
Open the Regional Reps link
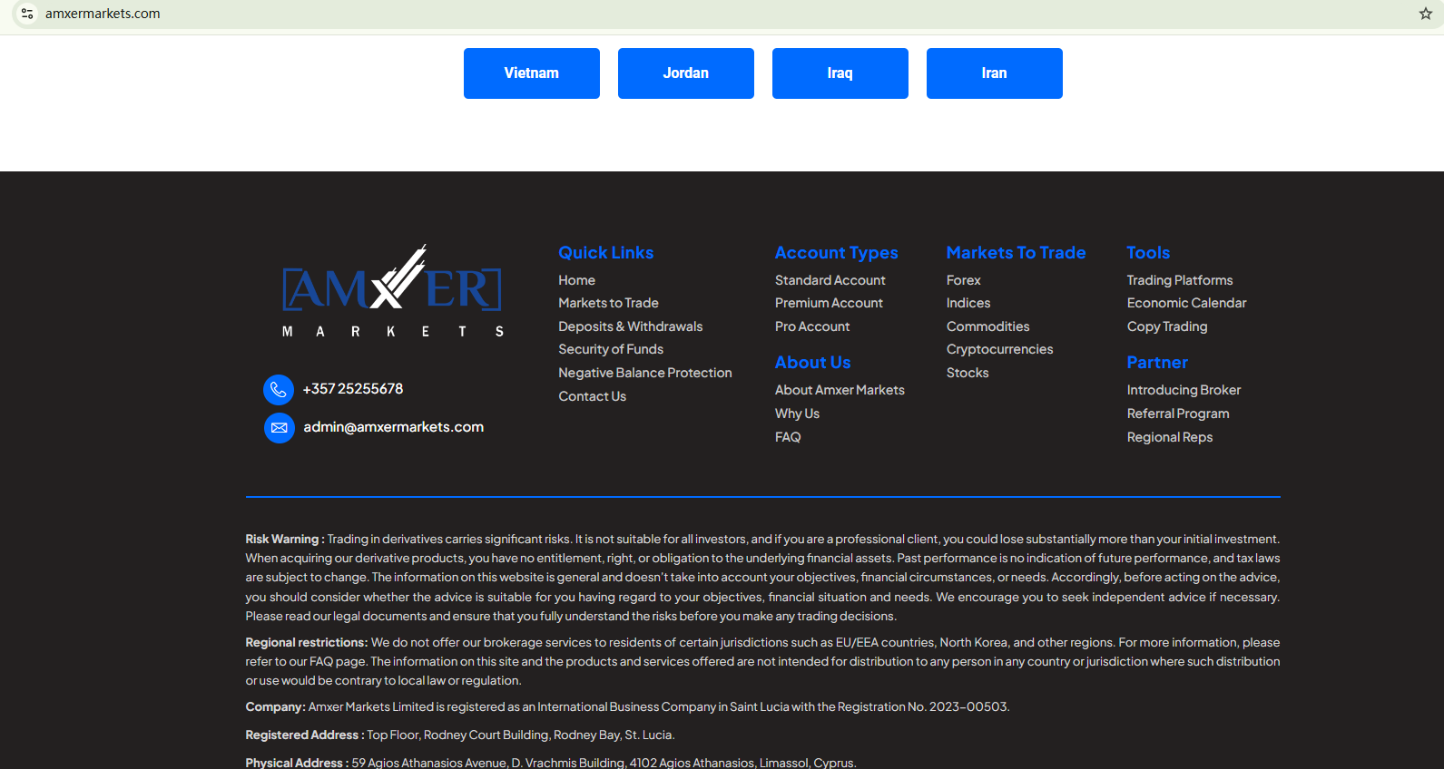(1170, 437)
